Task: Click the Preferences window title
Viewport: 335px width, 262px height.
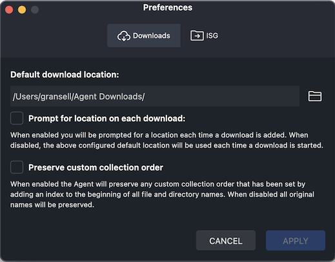Action: click(x=168, y=8)
